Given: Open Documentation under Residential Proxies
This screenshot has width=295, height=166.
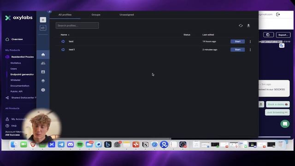Looking at the screenshot, I should [x=20, y=86].
